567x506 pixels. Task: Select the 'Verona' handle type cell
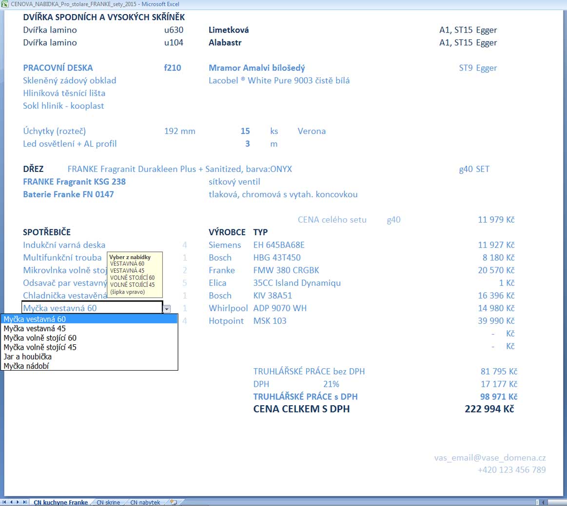click(x=312, y=131)
